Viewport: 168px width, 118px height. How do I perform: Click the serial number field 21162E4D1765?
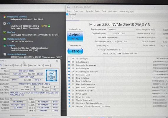(x=121, y=33)
